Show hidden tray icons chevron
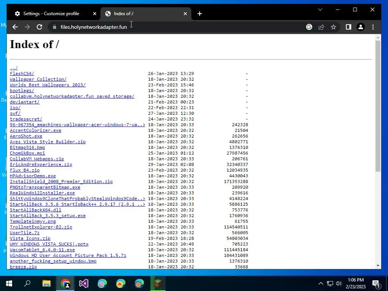The image size is (388, 291). (321, 283)
